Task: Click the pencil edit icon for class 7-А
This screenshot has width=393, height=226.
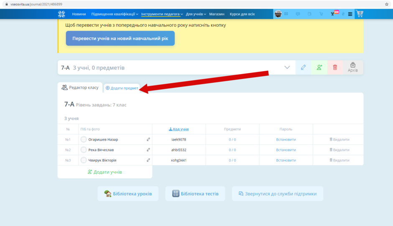Action: (x=303, y=67)
